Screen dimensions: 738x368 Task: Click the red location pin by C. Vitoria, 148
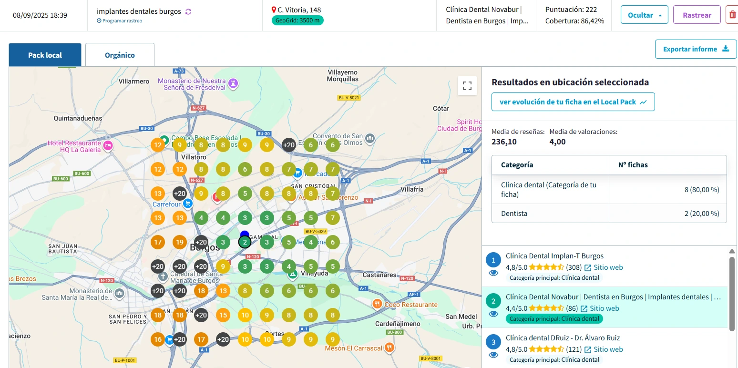coord(274,10)
